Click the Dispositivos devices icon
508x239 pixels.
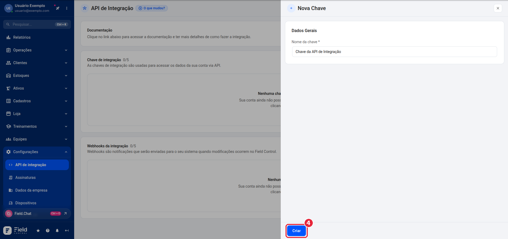point(11,203)
